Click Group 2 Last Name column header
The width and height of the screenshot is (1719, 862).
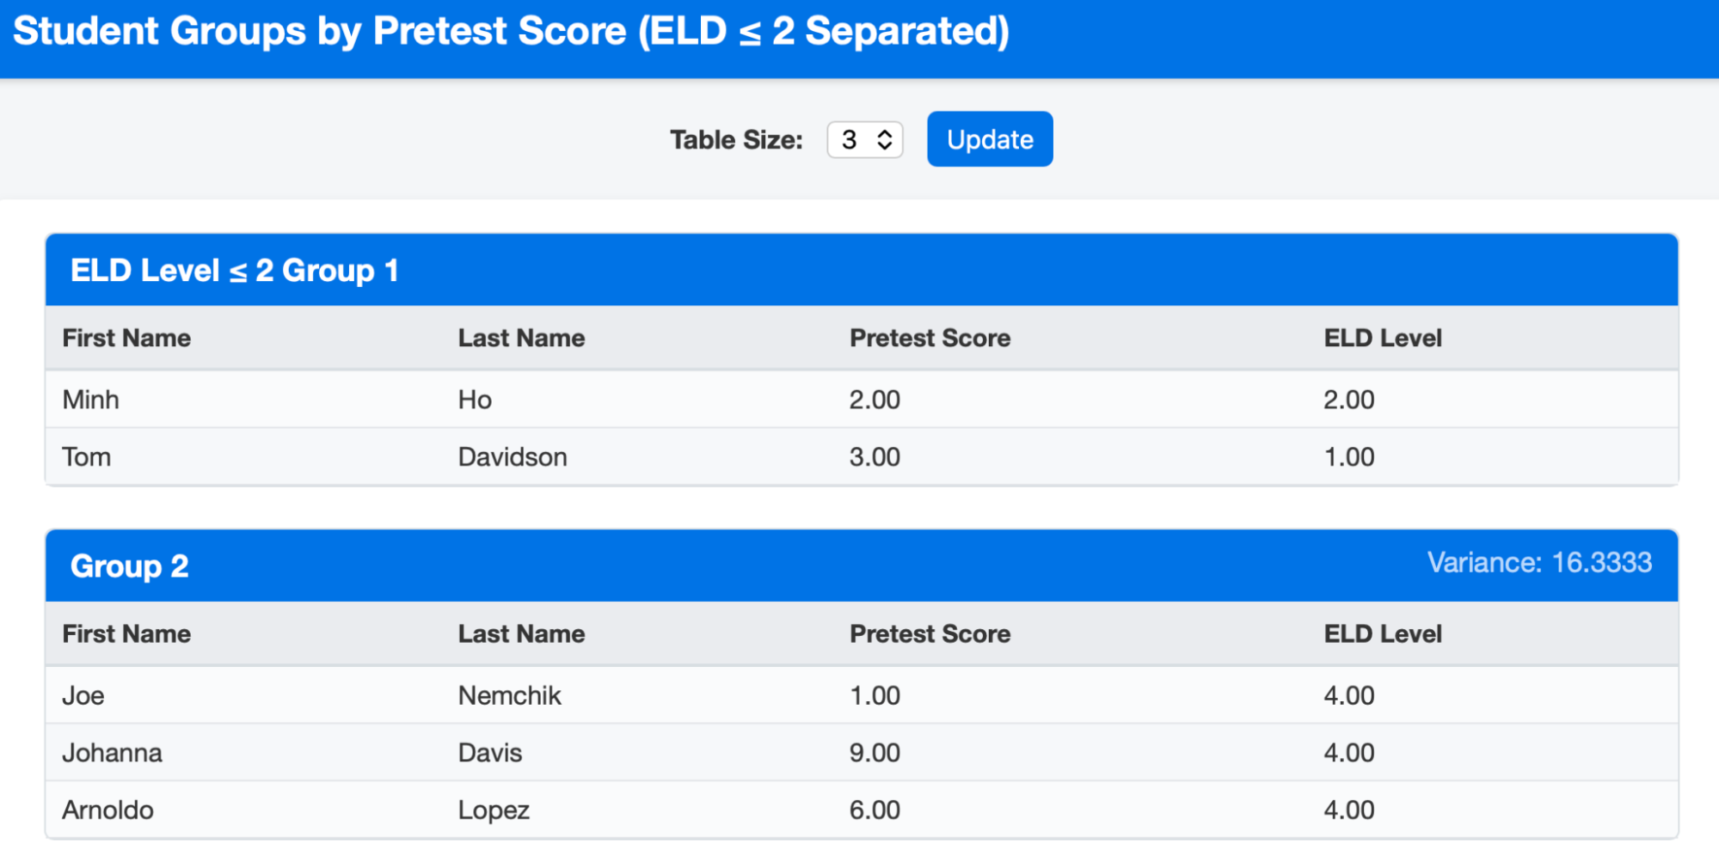click(x=521, y=633)
